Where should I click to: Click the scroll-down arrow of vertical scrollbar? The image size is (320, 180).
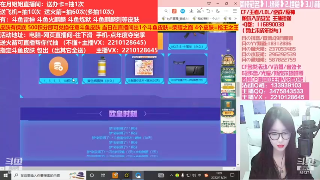[238, 164]
